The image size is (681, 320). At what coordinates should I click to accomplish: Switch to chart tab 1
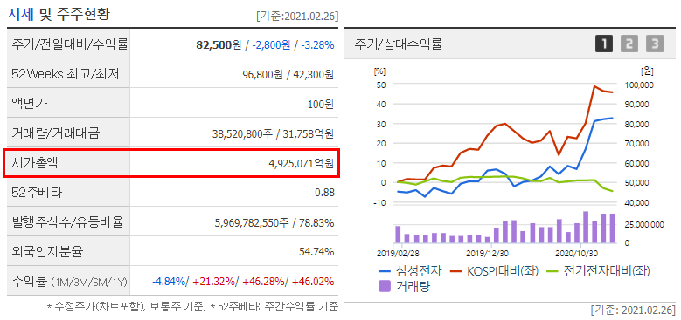click(604, 44)
